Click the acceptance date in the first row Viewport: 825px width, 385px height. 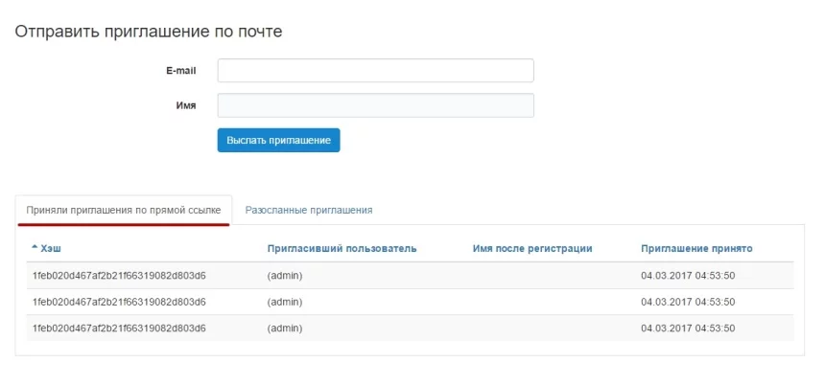[688, 276]
